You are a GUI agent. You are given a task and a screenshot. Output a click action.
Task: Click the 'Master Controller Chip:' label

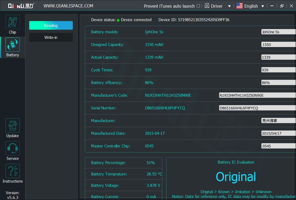point(110,146)
